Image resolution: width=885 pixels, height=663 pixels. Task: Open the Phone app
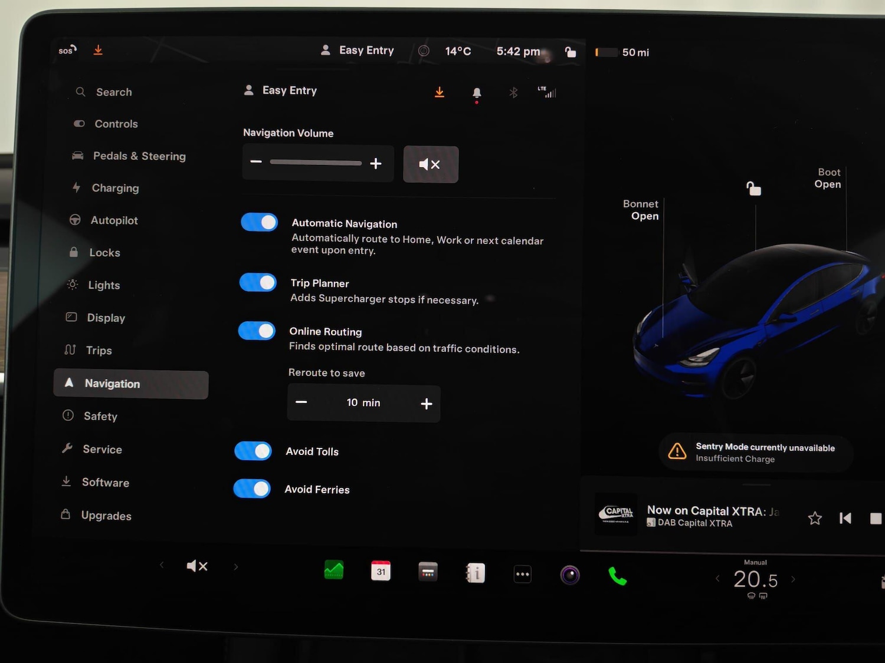click(617, 576)
